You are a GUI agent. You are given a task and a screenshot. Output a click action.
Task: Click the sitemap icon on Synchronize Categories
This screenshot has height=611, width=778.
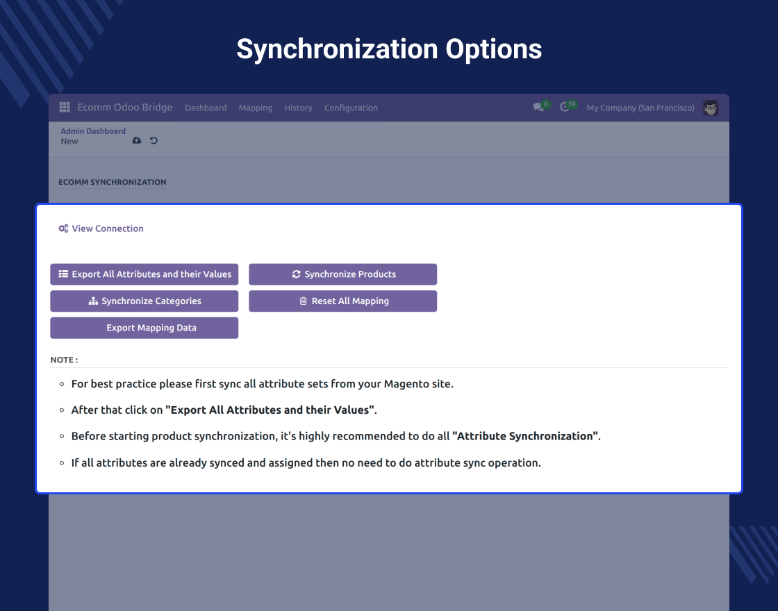pos(93,301)
